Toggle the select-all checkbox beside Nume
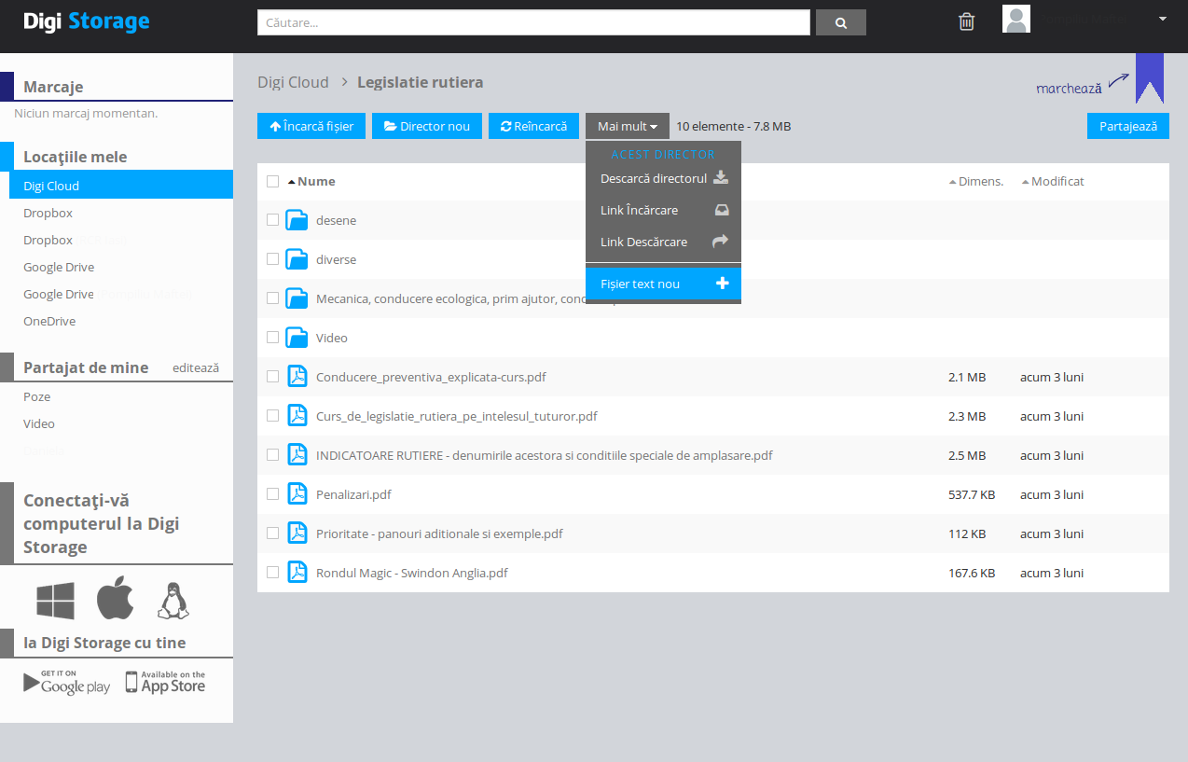This screenshot has width=1188, height=762. click(272, 181)
